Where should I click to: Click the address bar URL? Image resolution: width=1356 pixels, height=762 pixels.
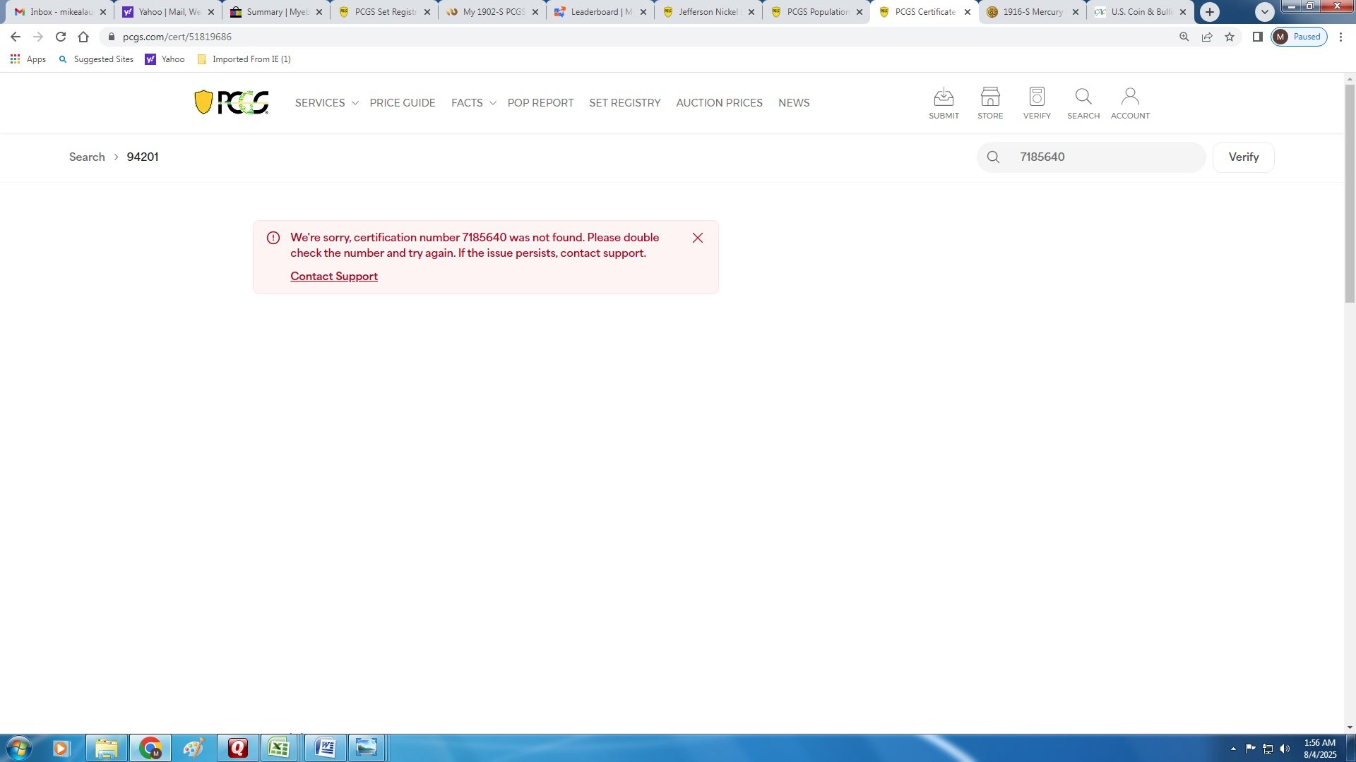coord(177,37)
